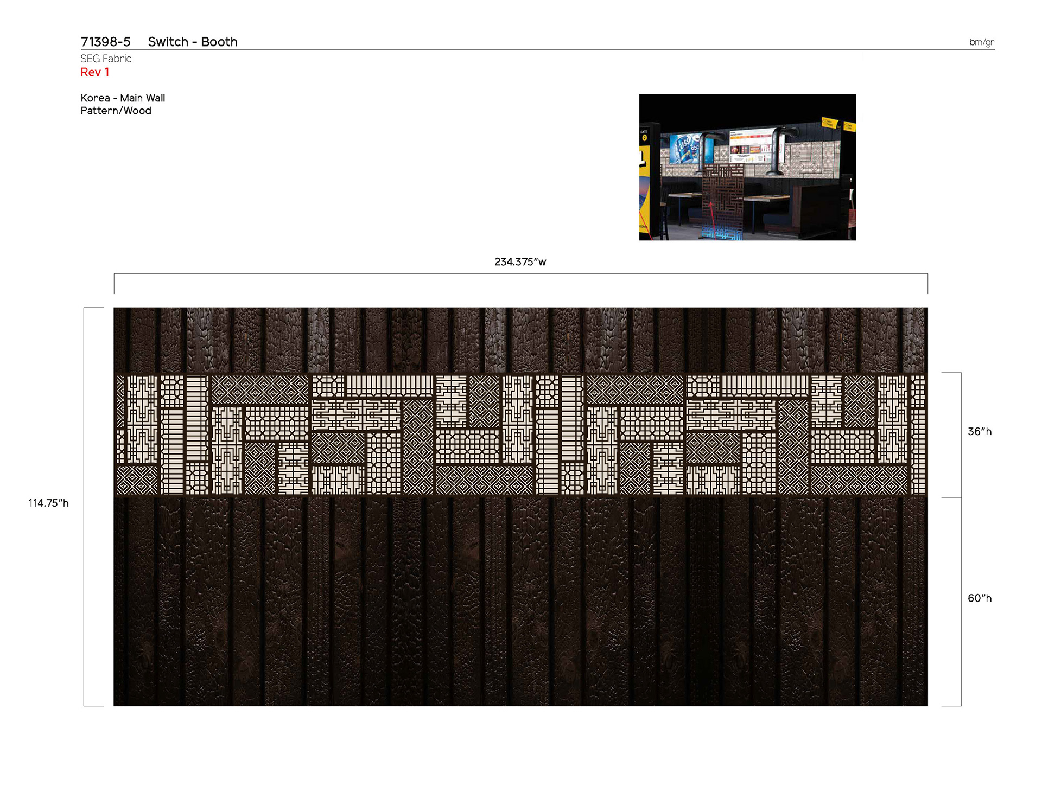Click the "bm/gr" initials
This screenshot has width=1042, height=805.
click(982, 42)
